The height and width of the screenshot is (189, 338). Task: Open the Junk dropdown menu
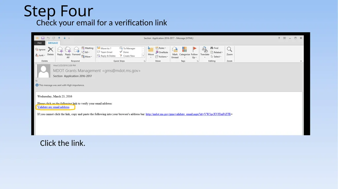tap(40, 56)
